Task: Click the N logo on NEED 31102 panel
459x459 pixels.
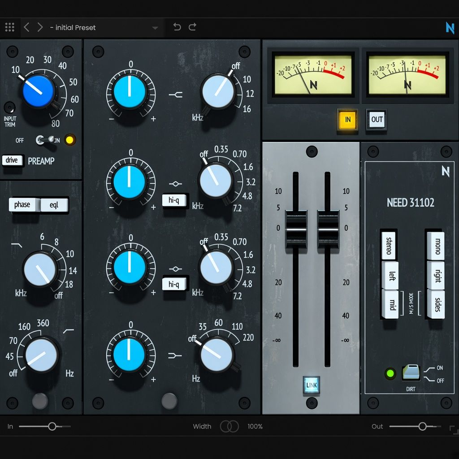Action: click(x=445, y=171)
